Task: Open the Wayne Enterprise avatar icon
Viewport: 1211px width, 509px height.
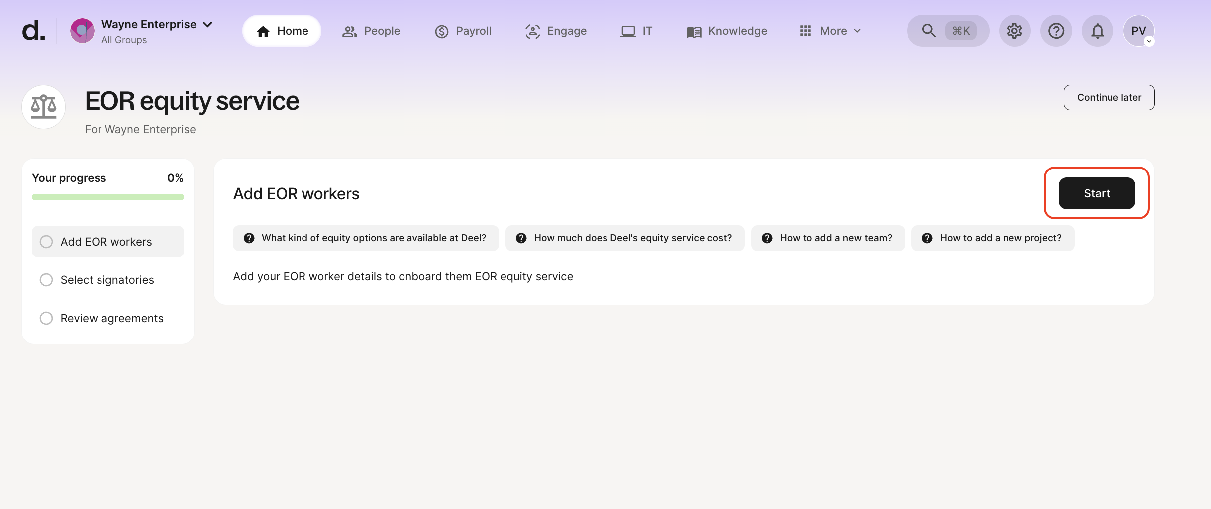Action: tap(82, 31)
